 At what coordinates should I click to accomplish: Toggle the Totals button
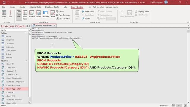point(122,14)
